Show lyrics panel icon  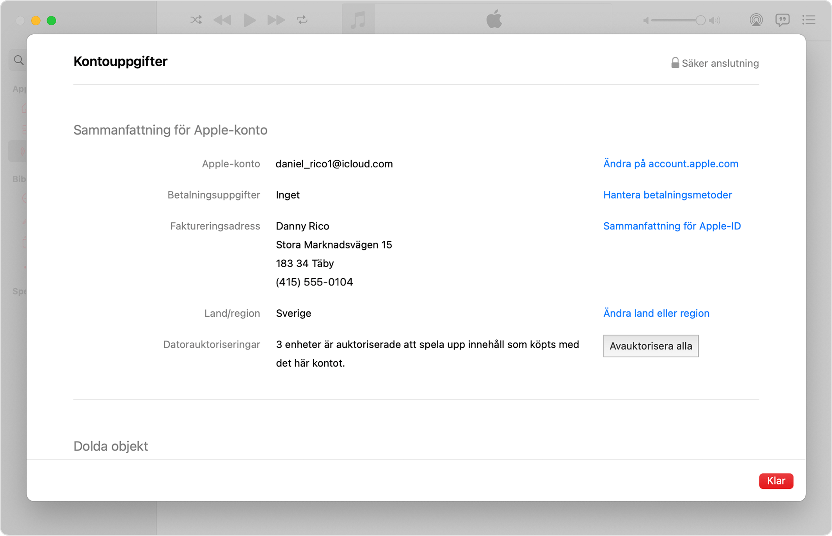(782, 20)
